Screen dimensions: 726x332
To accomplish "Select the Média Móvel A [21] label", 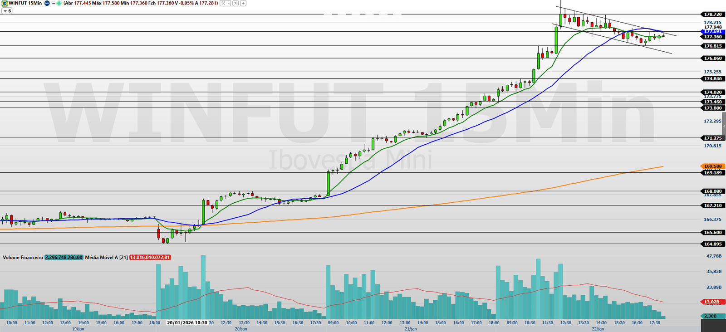I will tap(106, 258).
